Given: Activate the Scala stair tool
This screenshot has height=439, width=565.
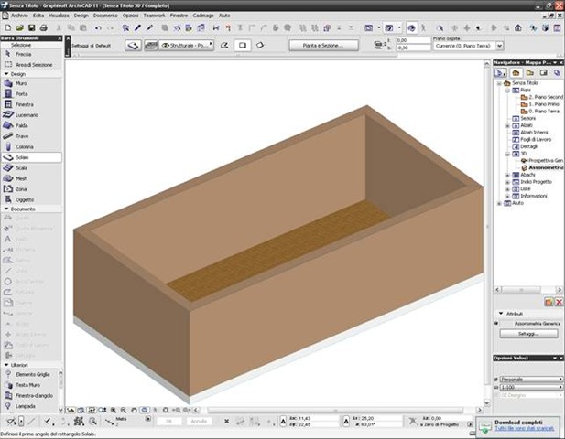Looking at the screenshot, I should coord(22,168).
